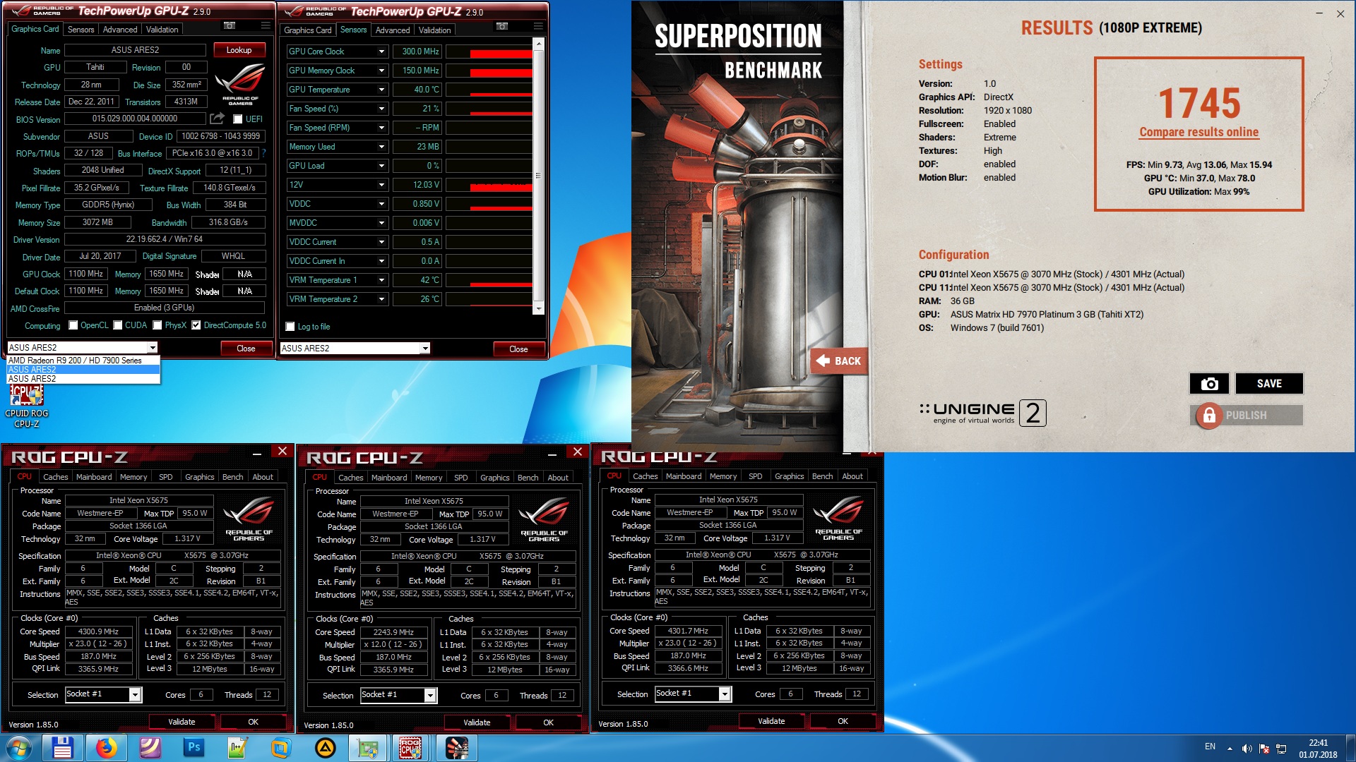
Task: Expand the GPU Core Clock sensor dropdown
Action: [381, 52]
